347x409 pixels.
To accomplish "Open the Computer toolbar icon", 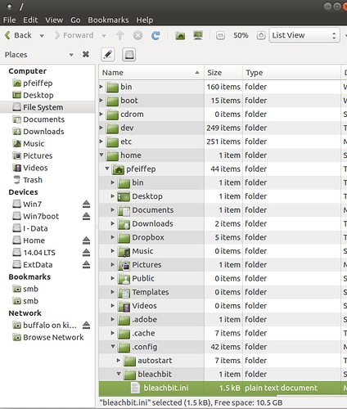I will tap(198, 35).
